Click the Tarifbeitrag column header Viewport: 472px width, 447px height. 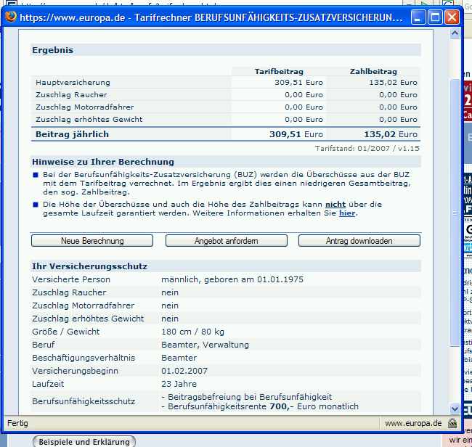pos(279,72)
